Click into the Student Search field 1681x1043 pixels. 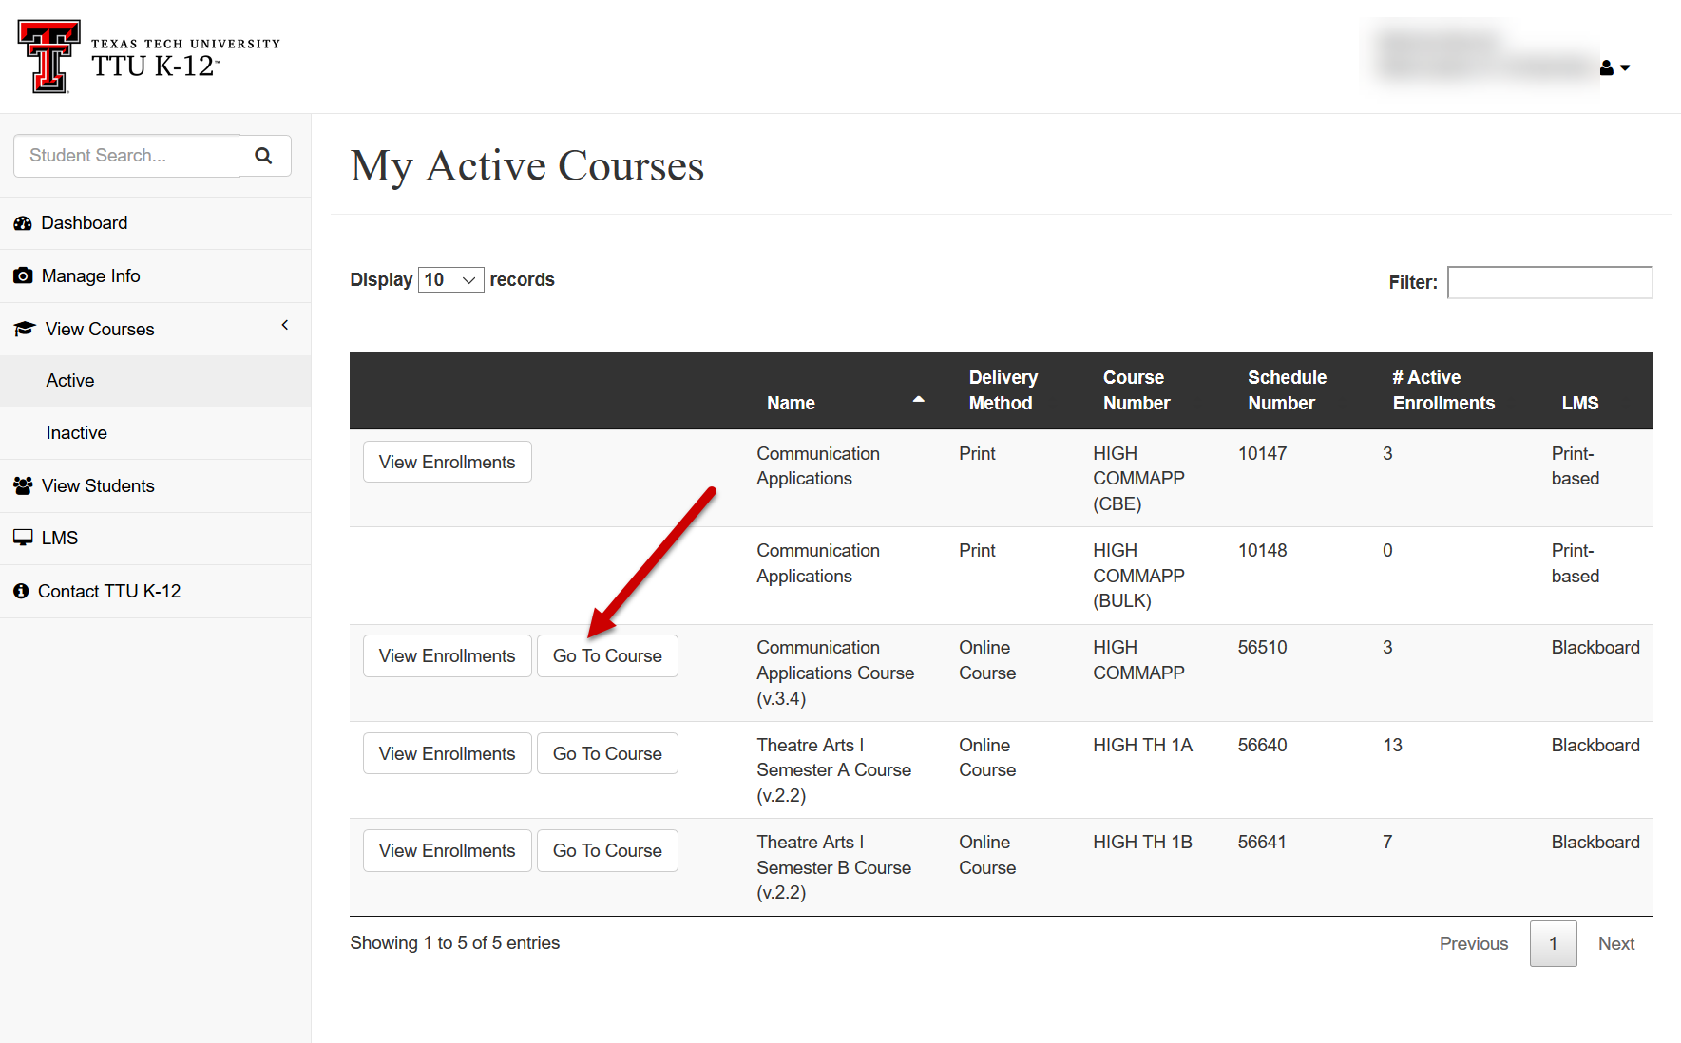pyautogui.click(x=126, y=156)
